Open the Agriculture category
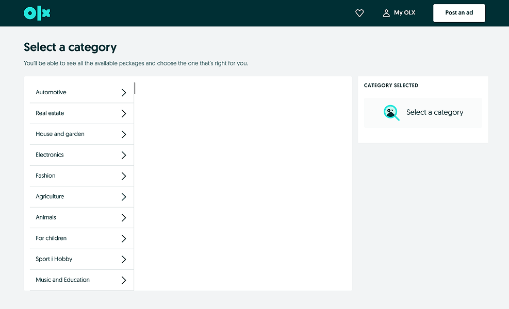The width and height of the screenshot is (509, 309). 82,197
